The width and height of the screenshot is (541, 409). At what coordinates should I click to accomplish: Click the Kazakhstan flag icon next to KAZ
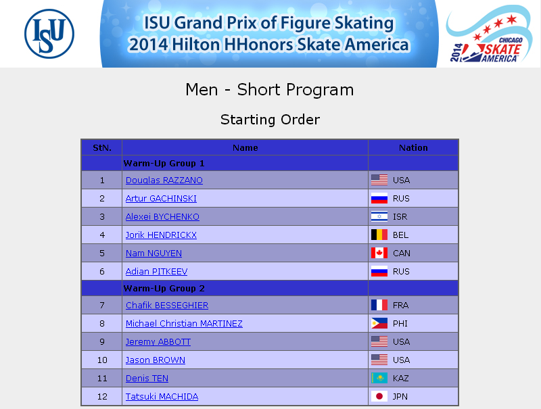(x=379, y=379)
